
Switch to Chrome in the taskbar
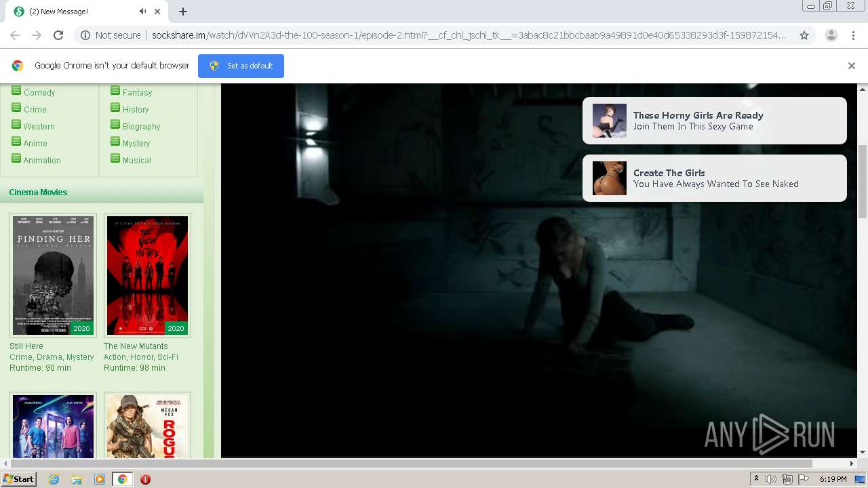point(123,479)
